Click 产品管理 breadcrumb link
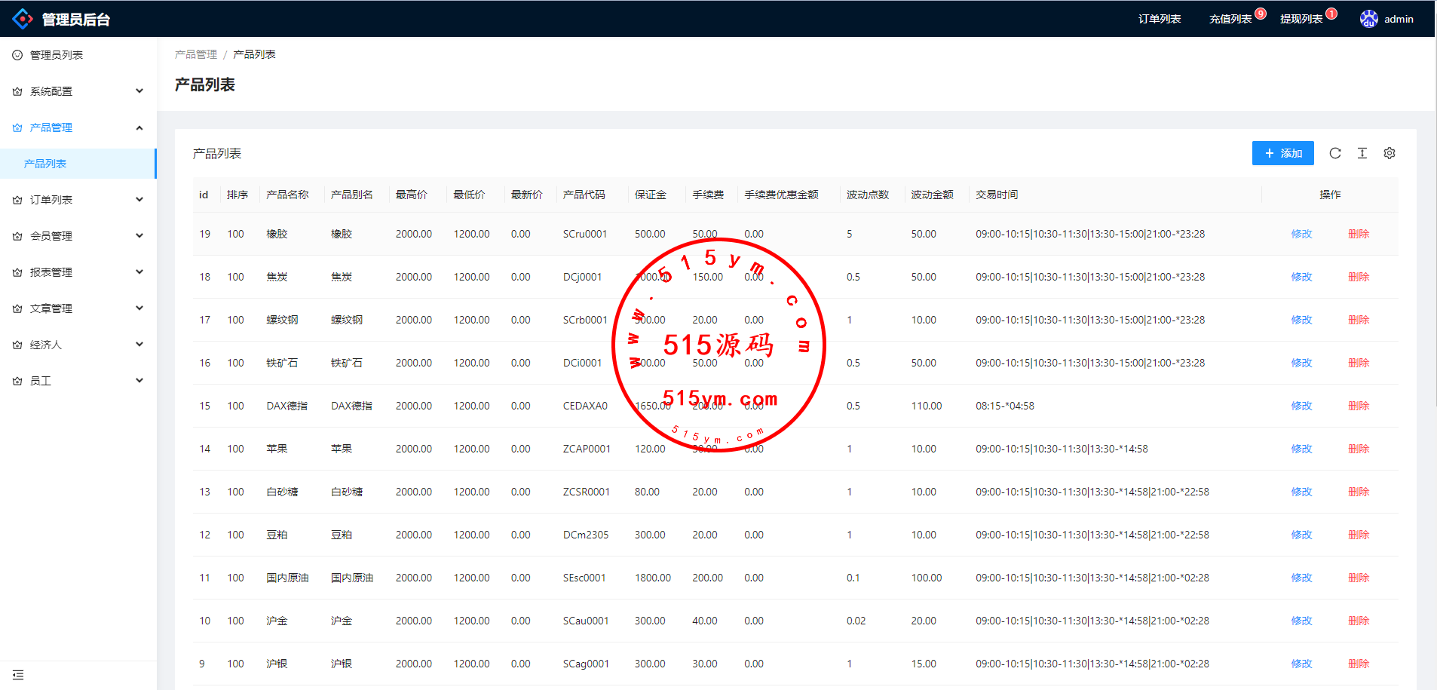 pyautogui.click(x=195, y=54)
